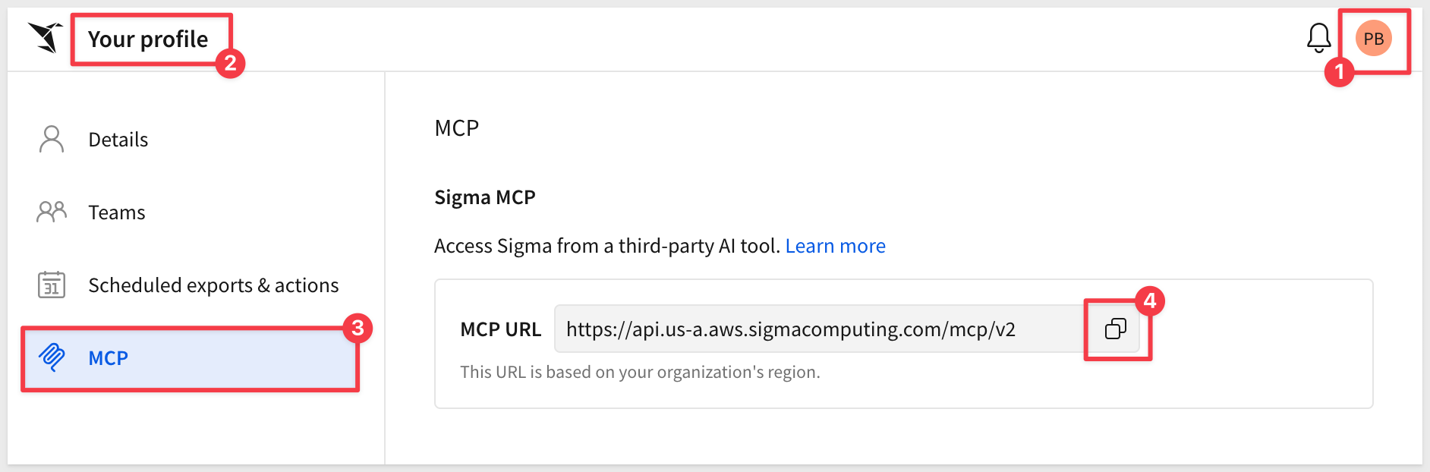
Task: Open the notifications bell
Action: pos(1318,38)
